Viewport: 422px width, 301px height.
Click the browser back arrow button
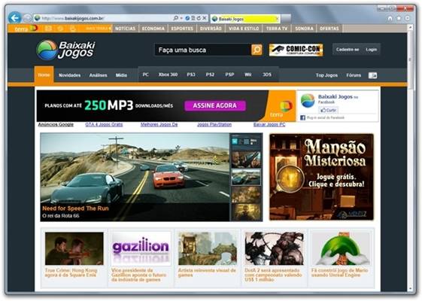[15, 18]
